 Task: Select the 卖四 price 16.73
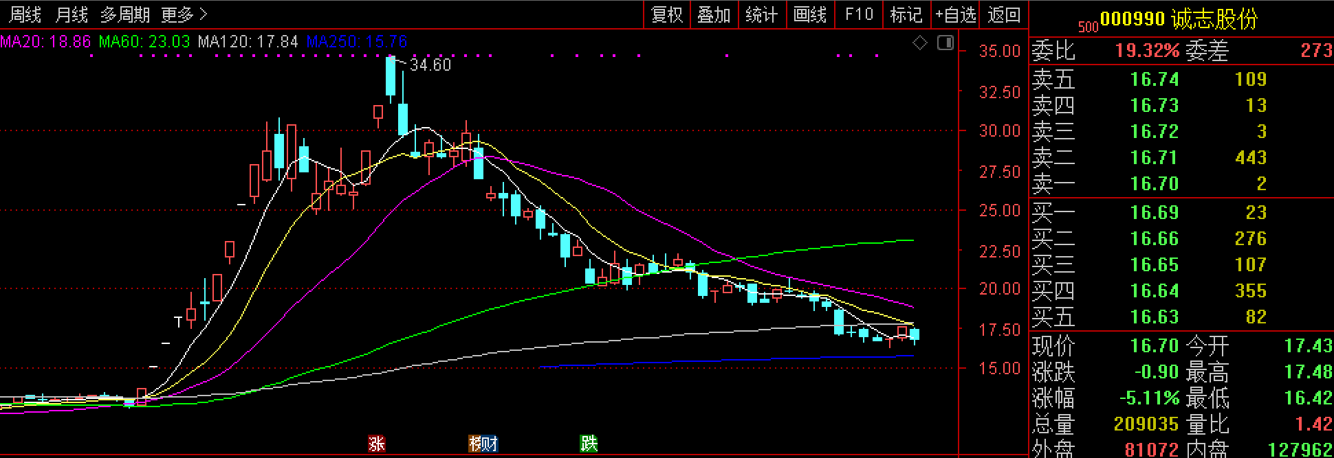point(1155,106)
